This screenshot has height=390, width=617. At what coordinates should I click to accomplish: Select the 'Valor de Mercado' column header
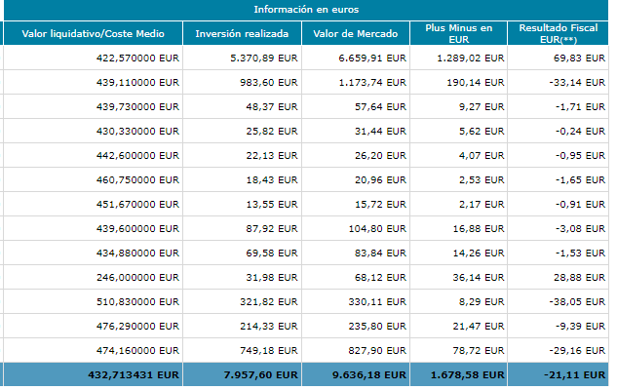[356, 33]
